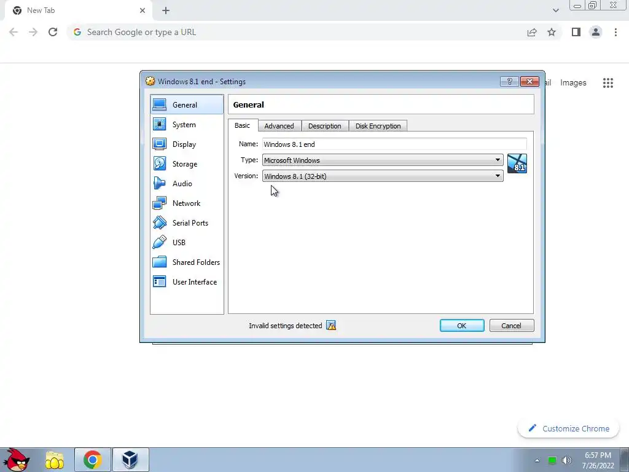Cancel the Settings dialog
629x472 pixels.
[x=512, y=326]
